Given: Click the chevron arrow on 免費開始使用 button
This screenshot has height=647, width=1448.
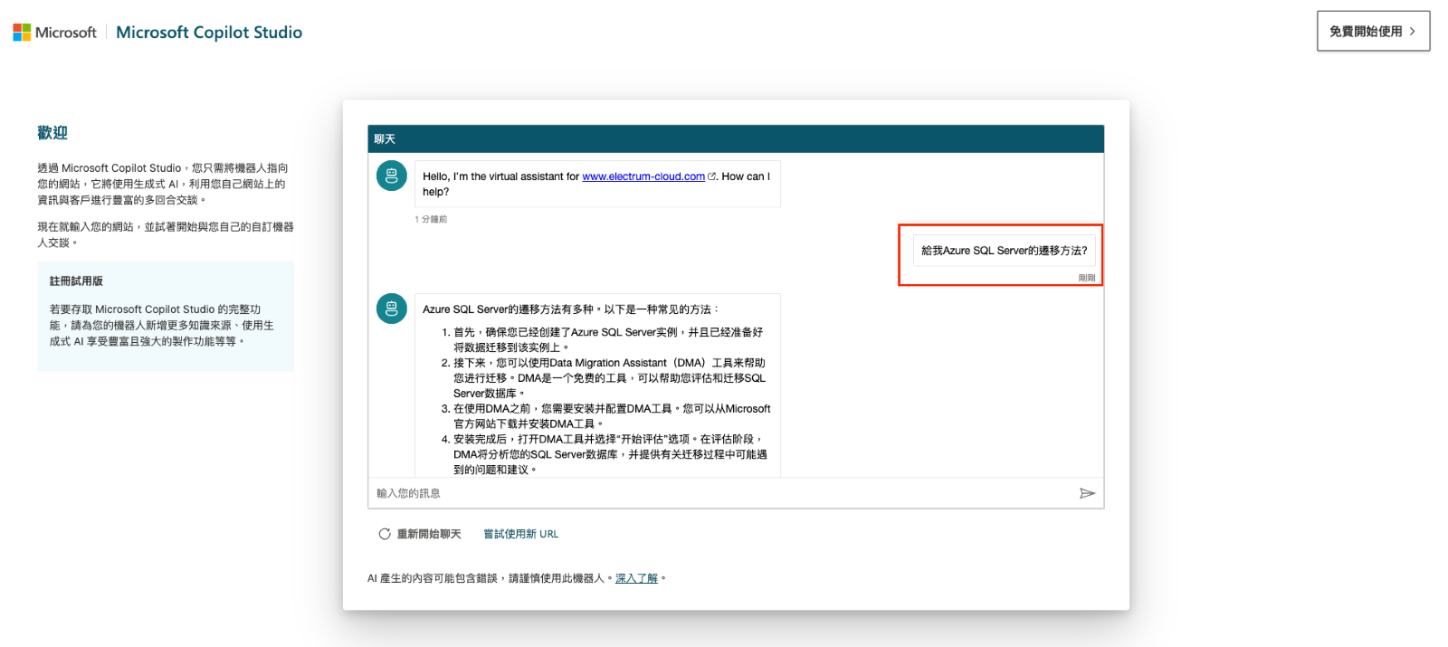Looking at the screenshot, I should coord(1412,31).
